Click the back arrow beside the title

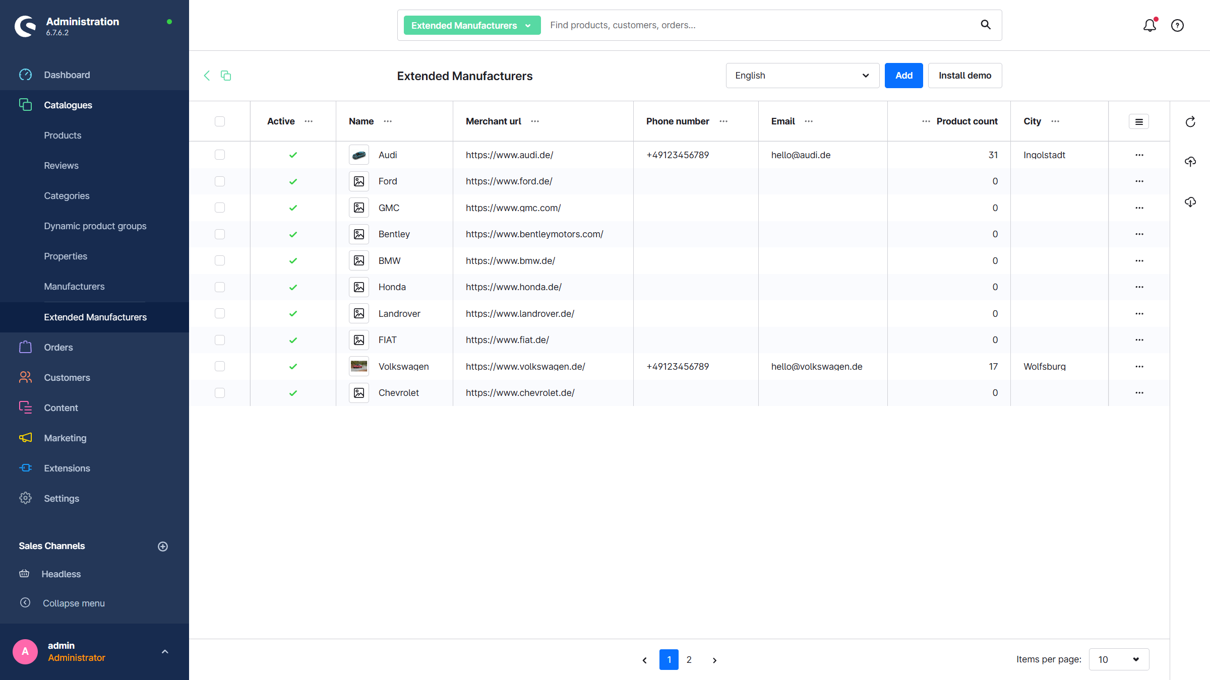tap(207, 76)
